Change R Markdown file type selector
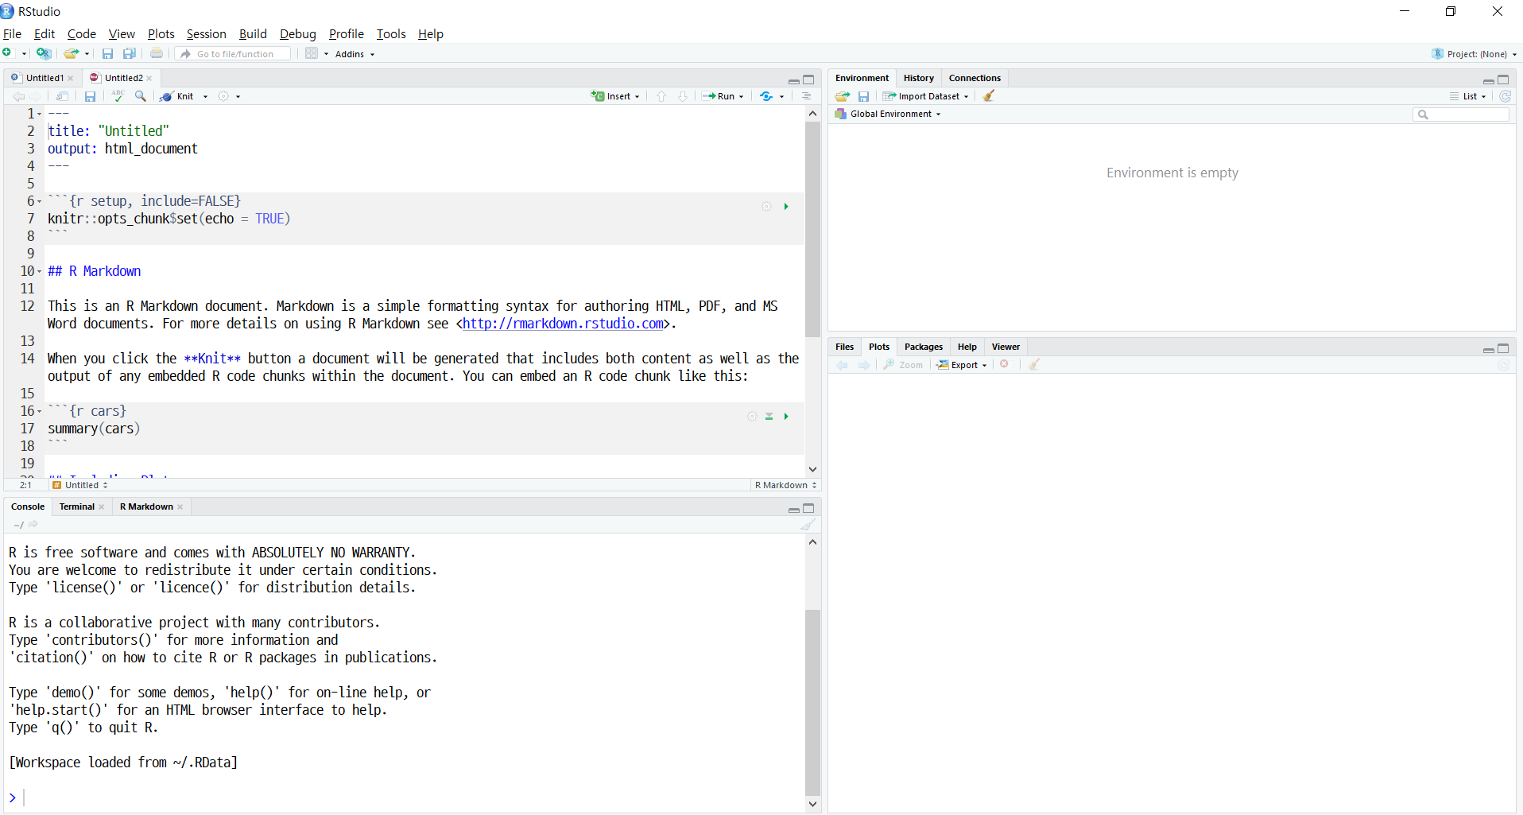 tap(785, 485)
